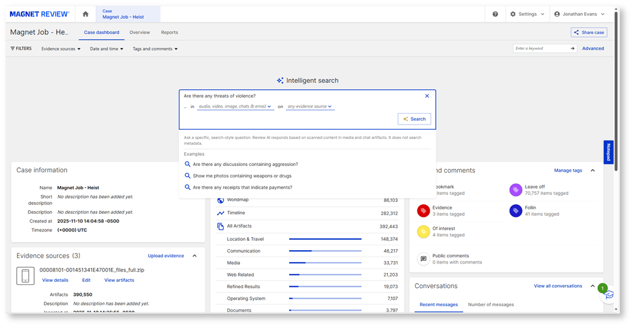
Task: Open the Timeline chart icon
Action: pyautogui.click(x=220, y=213)
